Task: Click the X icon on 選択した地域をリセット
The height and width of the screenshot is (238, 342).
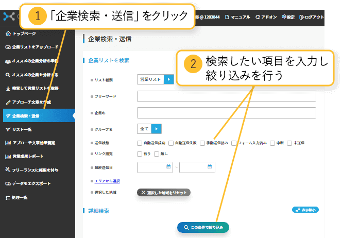Action: pos(143,192)
